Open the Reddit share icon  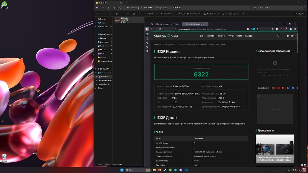tap(283, 88)
